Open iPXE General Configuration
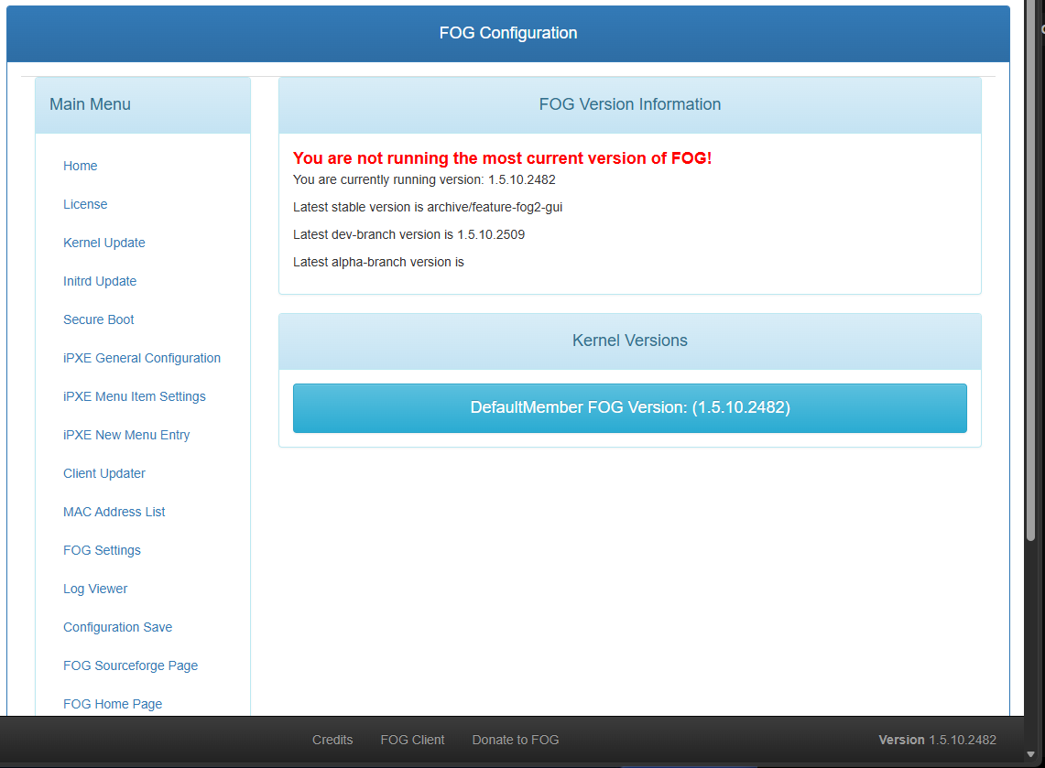The image size is (1045, 768). tap(142, 358)
